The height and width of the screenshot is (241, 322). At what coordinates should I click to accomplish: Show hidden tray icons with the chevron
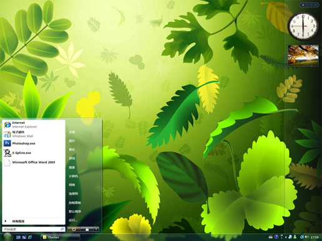click(x=286, y=237)
